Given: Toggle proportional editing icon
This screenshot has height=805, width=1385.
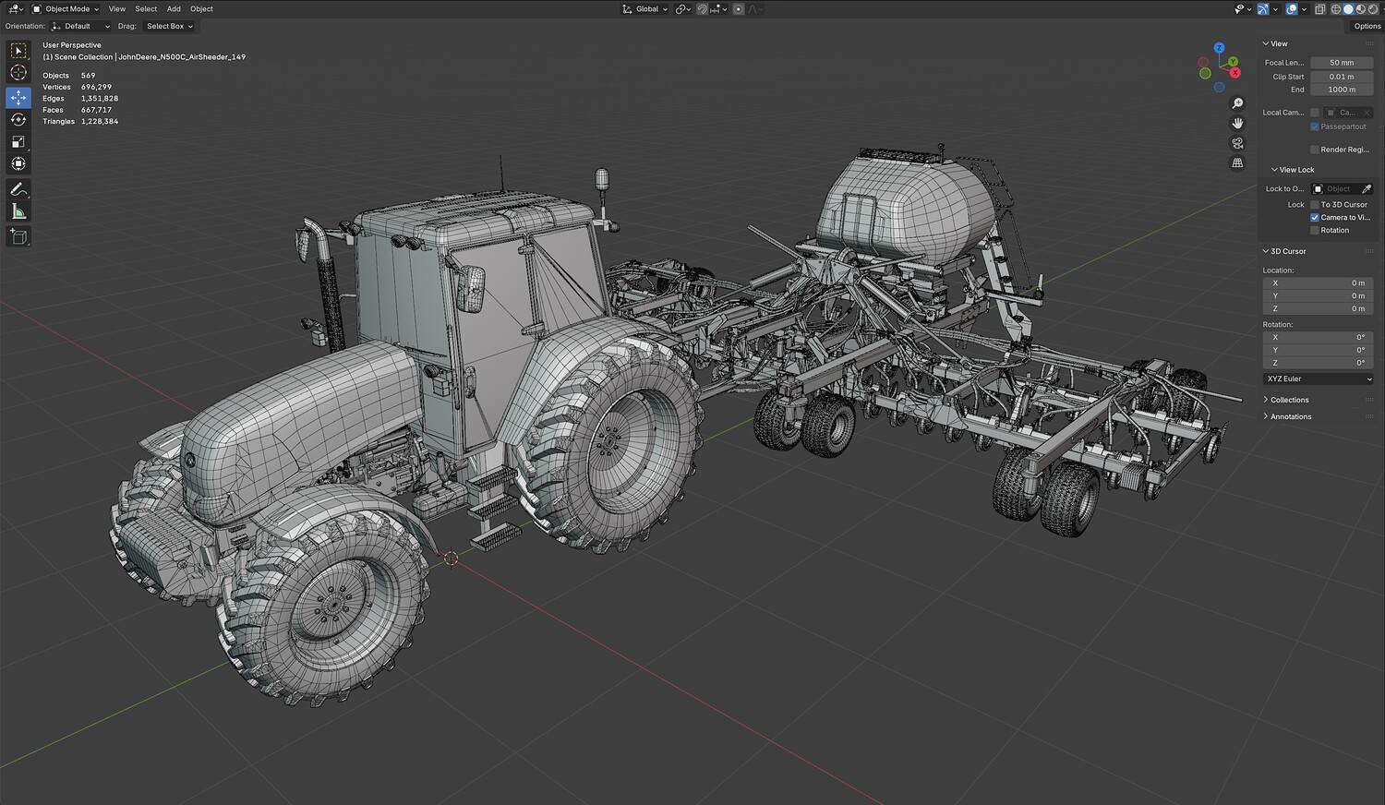Looking at the screenshot, I should click(739, 9).
